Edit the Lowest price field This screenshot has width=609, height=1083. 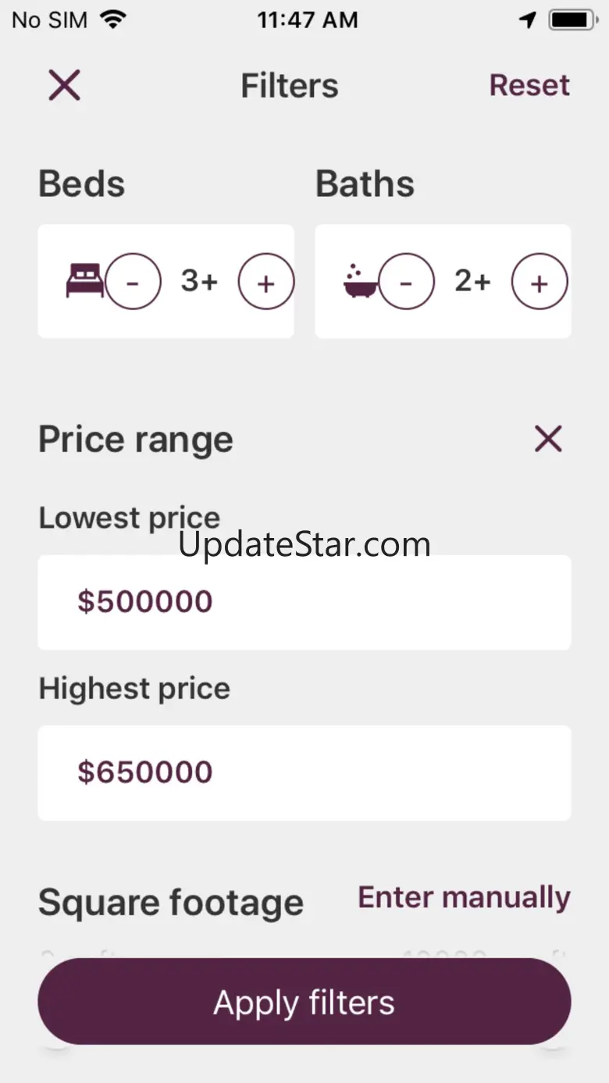tap(304, 602)
